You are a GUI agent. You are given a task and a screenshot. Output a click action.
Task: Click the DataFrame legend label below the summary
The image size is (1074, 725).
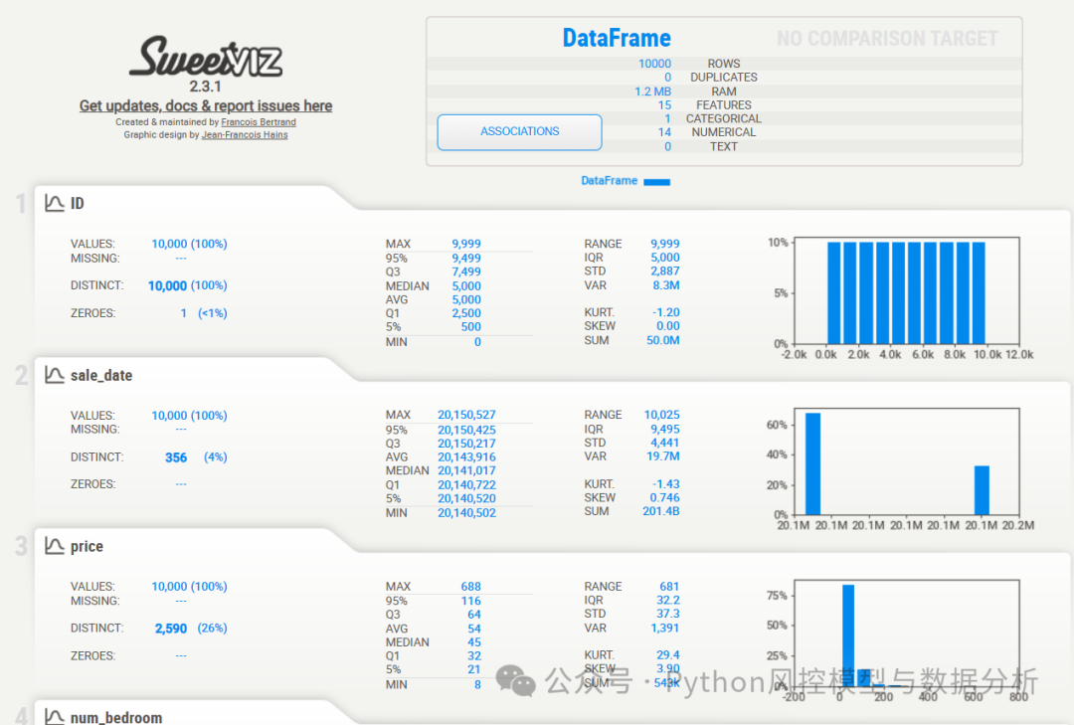click(608, 180)
